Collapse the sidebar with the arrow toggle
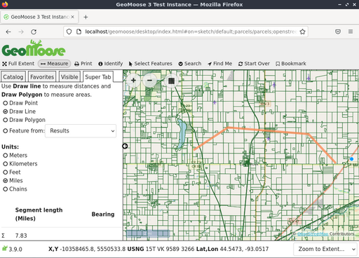Image resolution: width=359 pixels, height=258 pixels. point(125,146)
